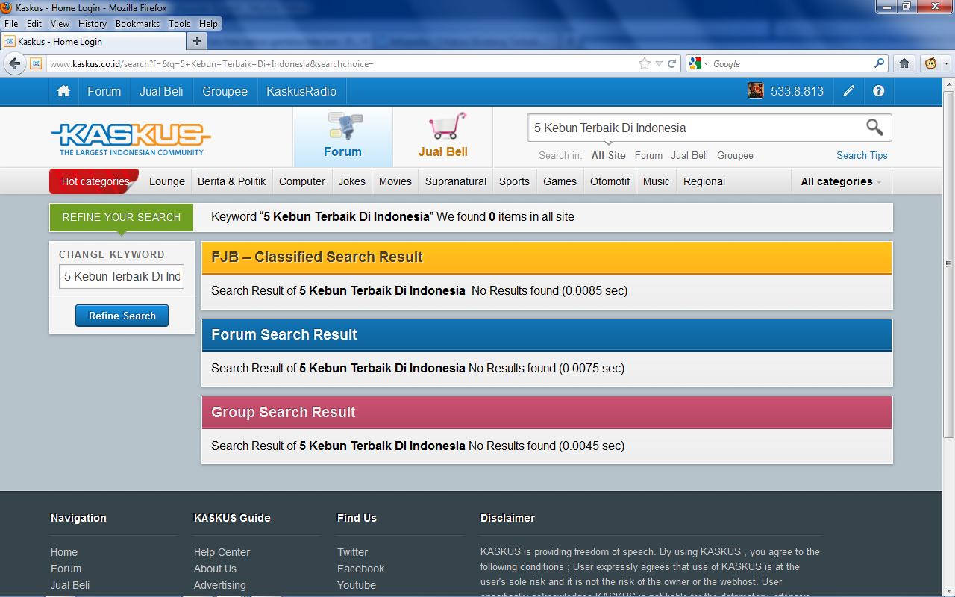Click the user avatar next to 533.8.813
Viewport: 955px width, 597px height.
click(756, 90)
